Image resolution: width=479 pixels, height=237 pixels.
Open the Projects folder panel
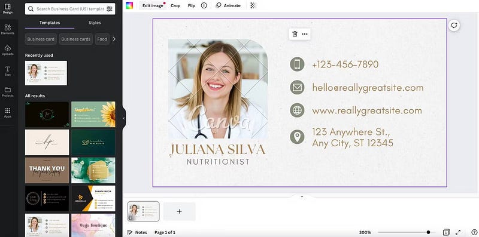pos(8,92)
